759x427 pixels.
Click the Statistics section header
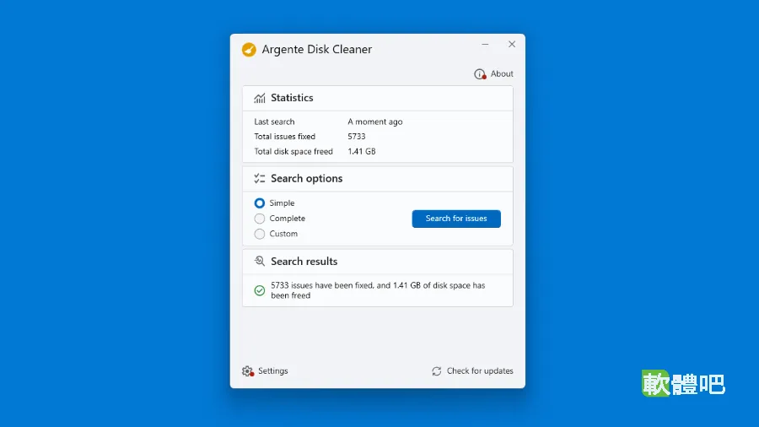coord(378,98)
